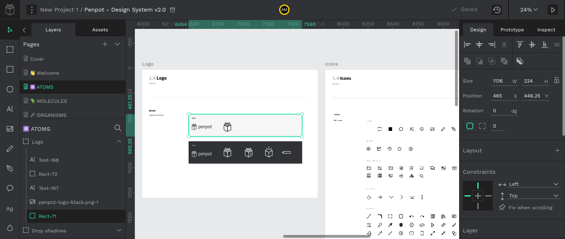Click the boolean union icon
The image size is (565, 239).
click(467, 61)
